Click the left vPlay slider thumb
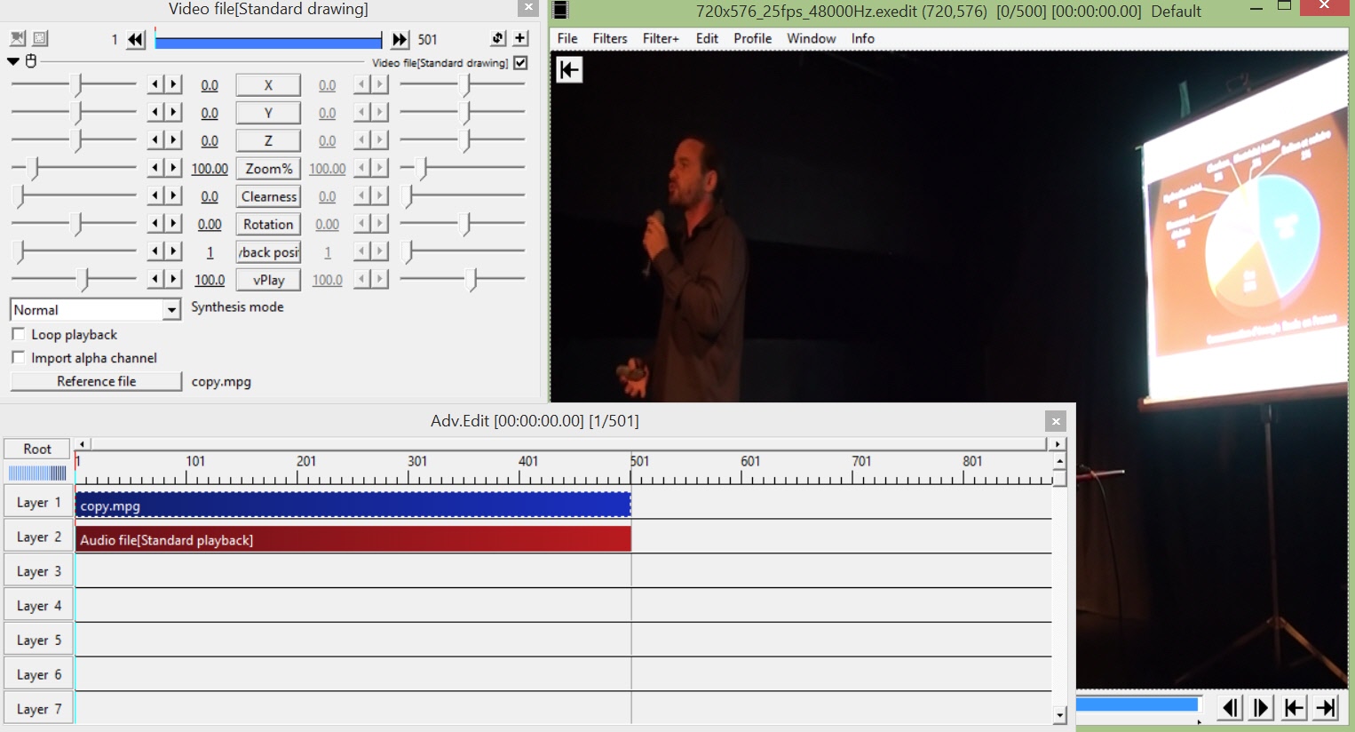1355x732 pixels. pyautogui.click(x=85, y=280)
